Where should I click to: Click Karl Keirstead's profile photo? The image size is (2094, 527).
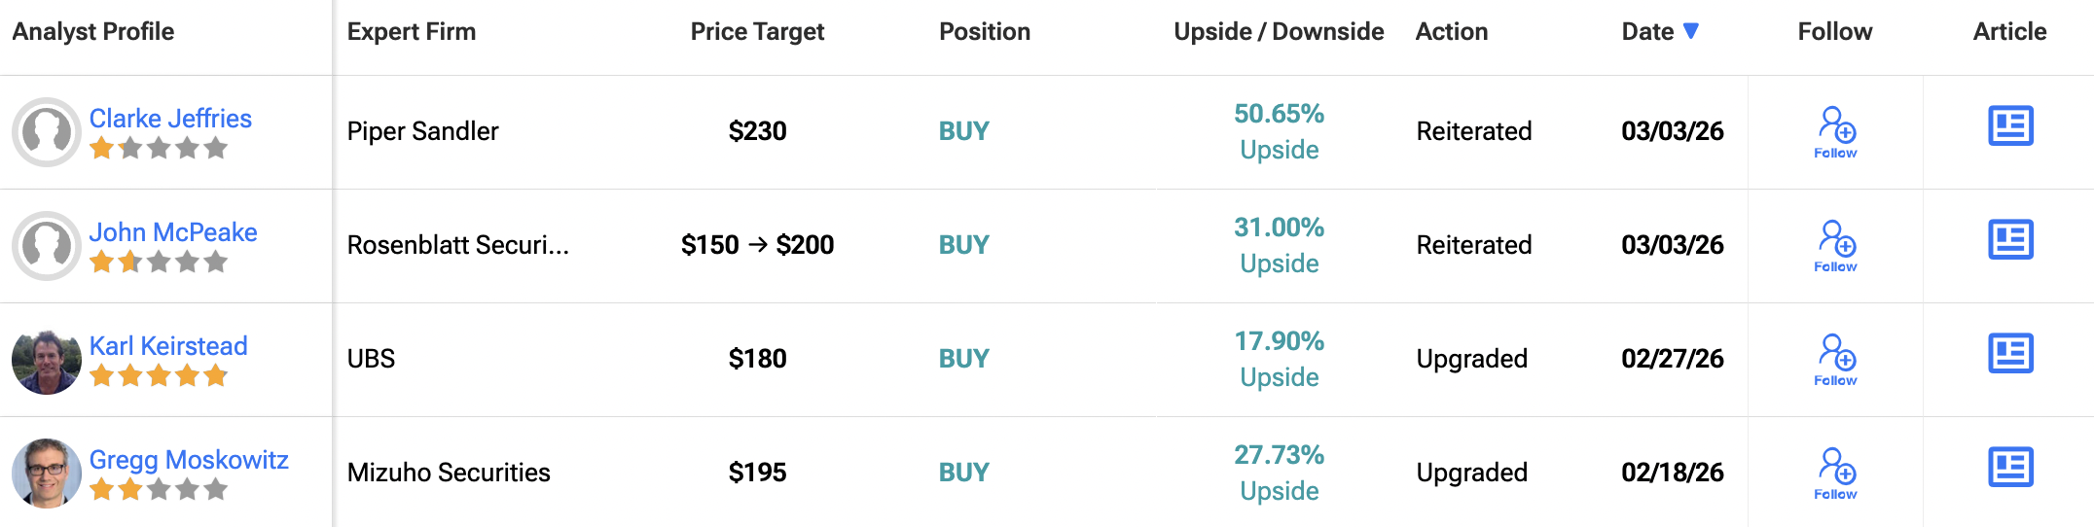[47, 361]
